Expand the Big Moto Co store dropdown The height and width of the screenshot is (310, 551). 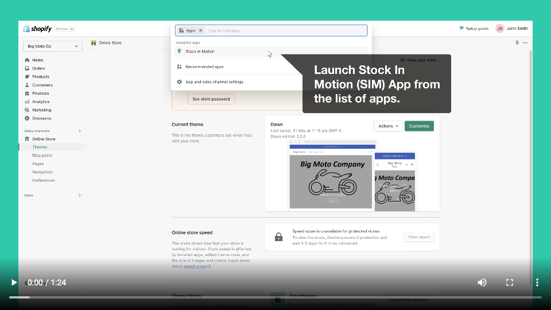coord(53,46)
